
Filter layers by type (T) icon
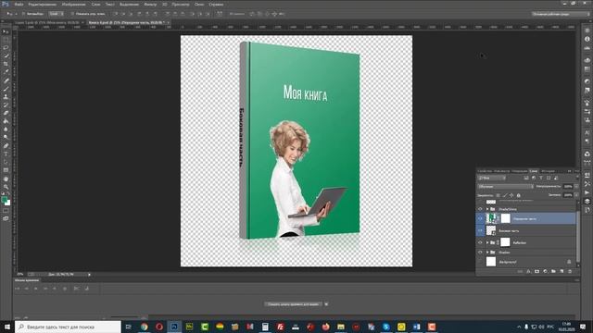pos(541,178)
